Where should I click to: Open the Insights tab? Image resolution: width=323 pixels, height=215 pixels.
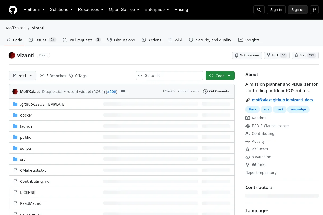[x=249, y=40]
